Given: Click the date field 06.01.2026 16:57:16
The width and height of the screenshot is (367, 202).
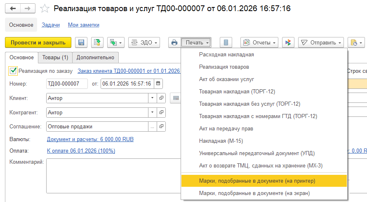Looking at the screenshot, I should (127, 84).
